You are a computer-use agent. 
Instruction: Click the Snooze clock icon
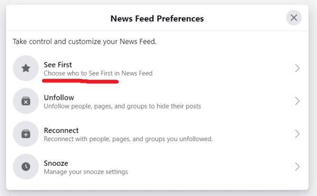click(x=26, y=167)
